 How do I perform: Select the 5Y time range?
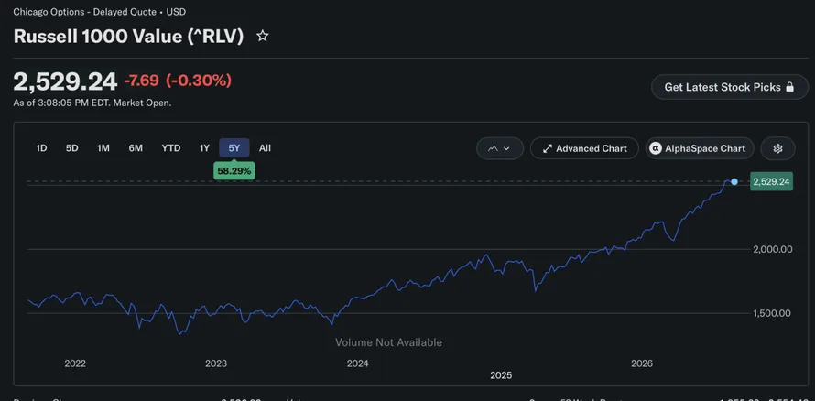click(x=234, y=148)
